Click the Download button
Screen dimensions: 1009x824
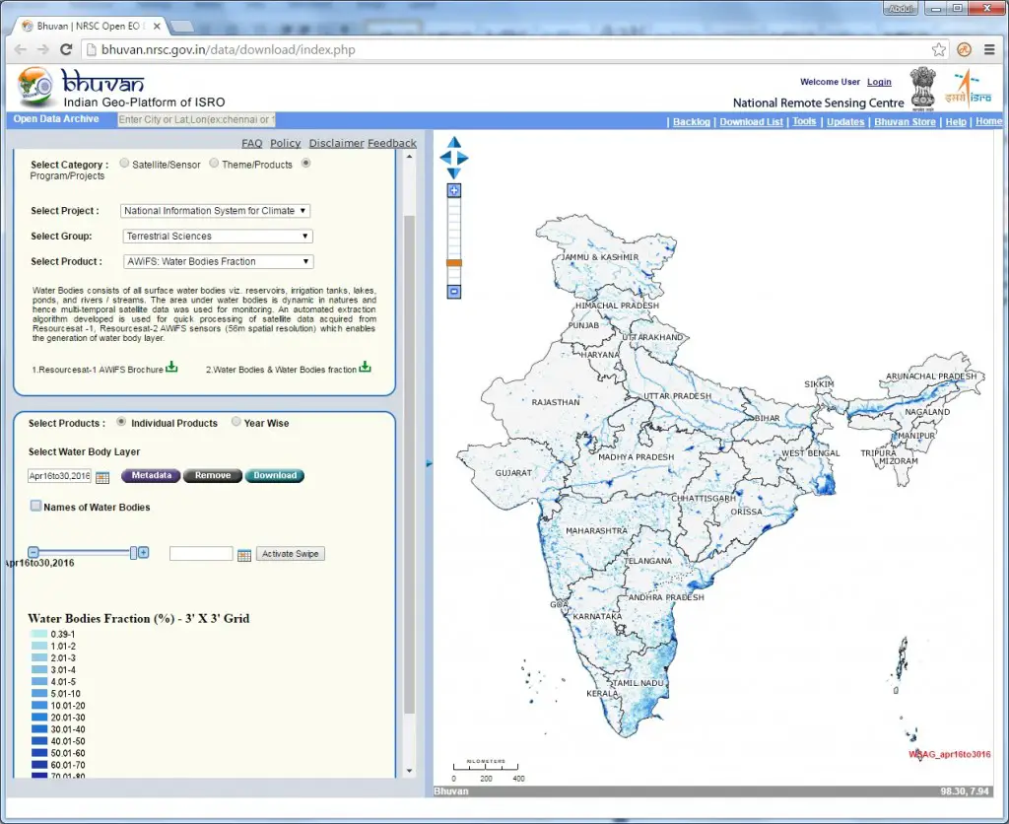point(275,476)
